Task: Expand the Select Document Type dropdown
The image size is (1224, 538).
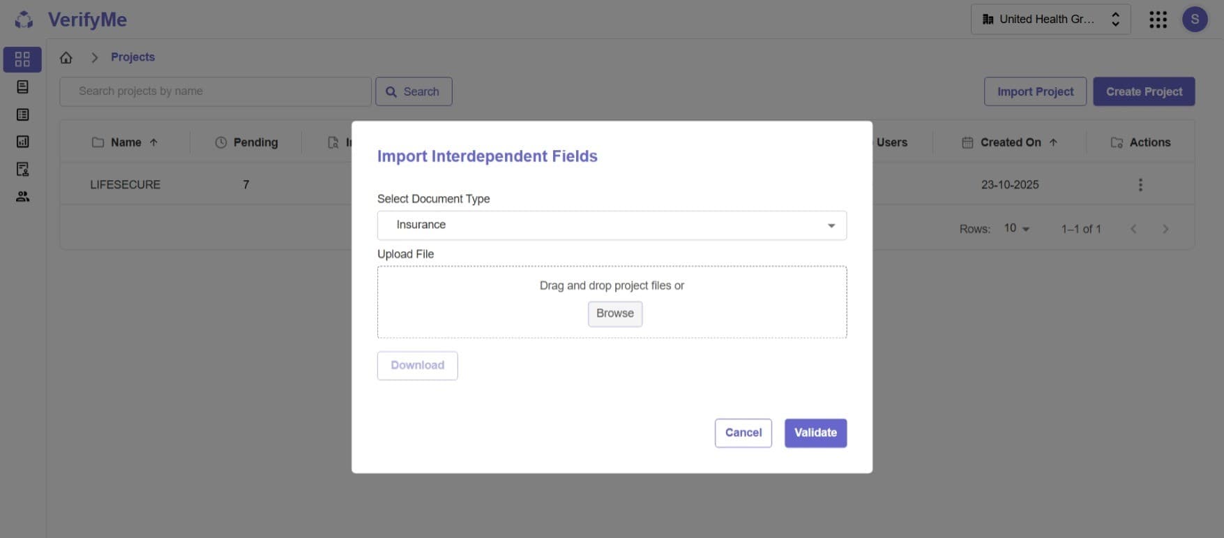Action: [x=612, y=225]
